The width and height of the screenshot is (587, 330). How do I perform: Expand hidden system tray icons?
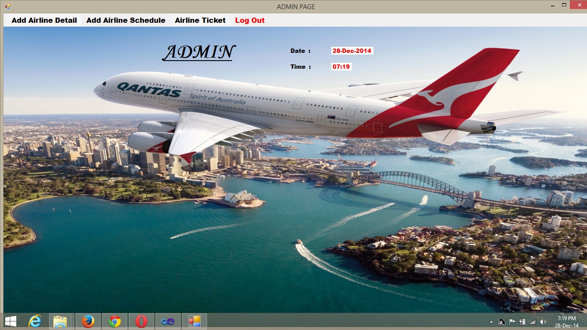[x=491, y=321]
